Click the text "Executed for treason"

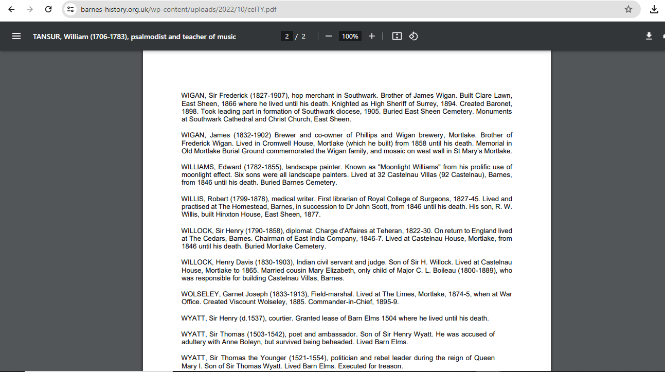(x=370, y=366)
